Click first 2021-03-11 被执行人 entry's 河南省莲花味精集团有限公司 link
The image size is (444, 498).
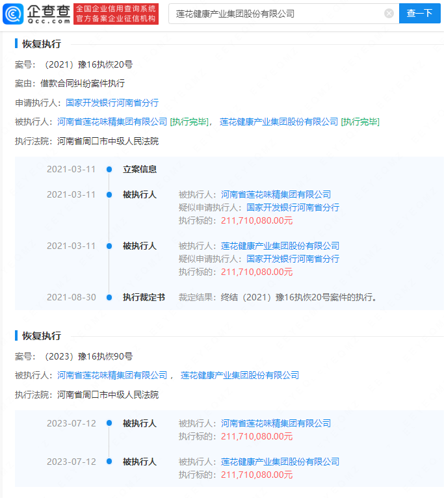coord(276,194)
